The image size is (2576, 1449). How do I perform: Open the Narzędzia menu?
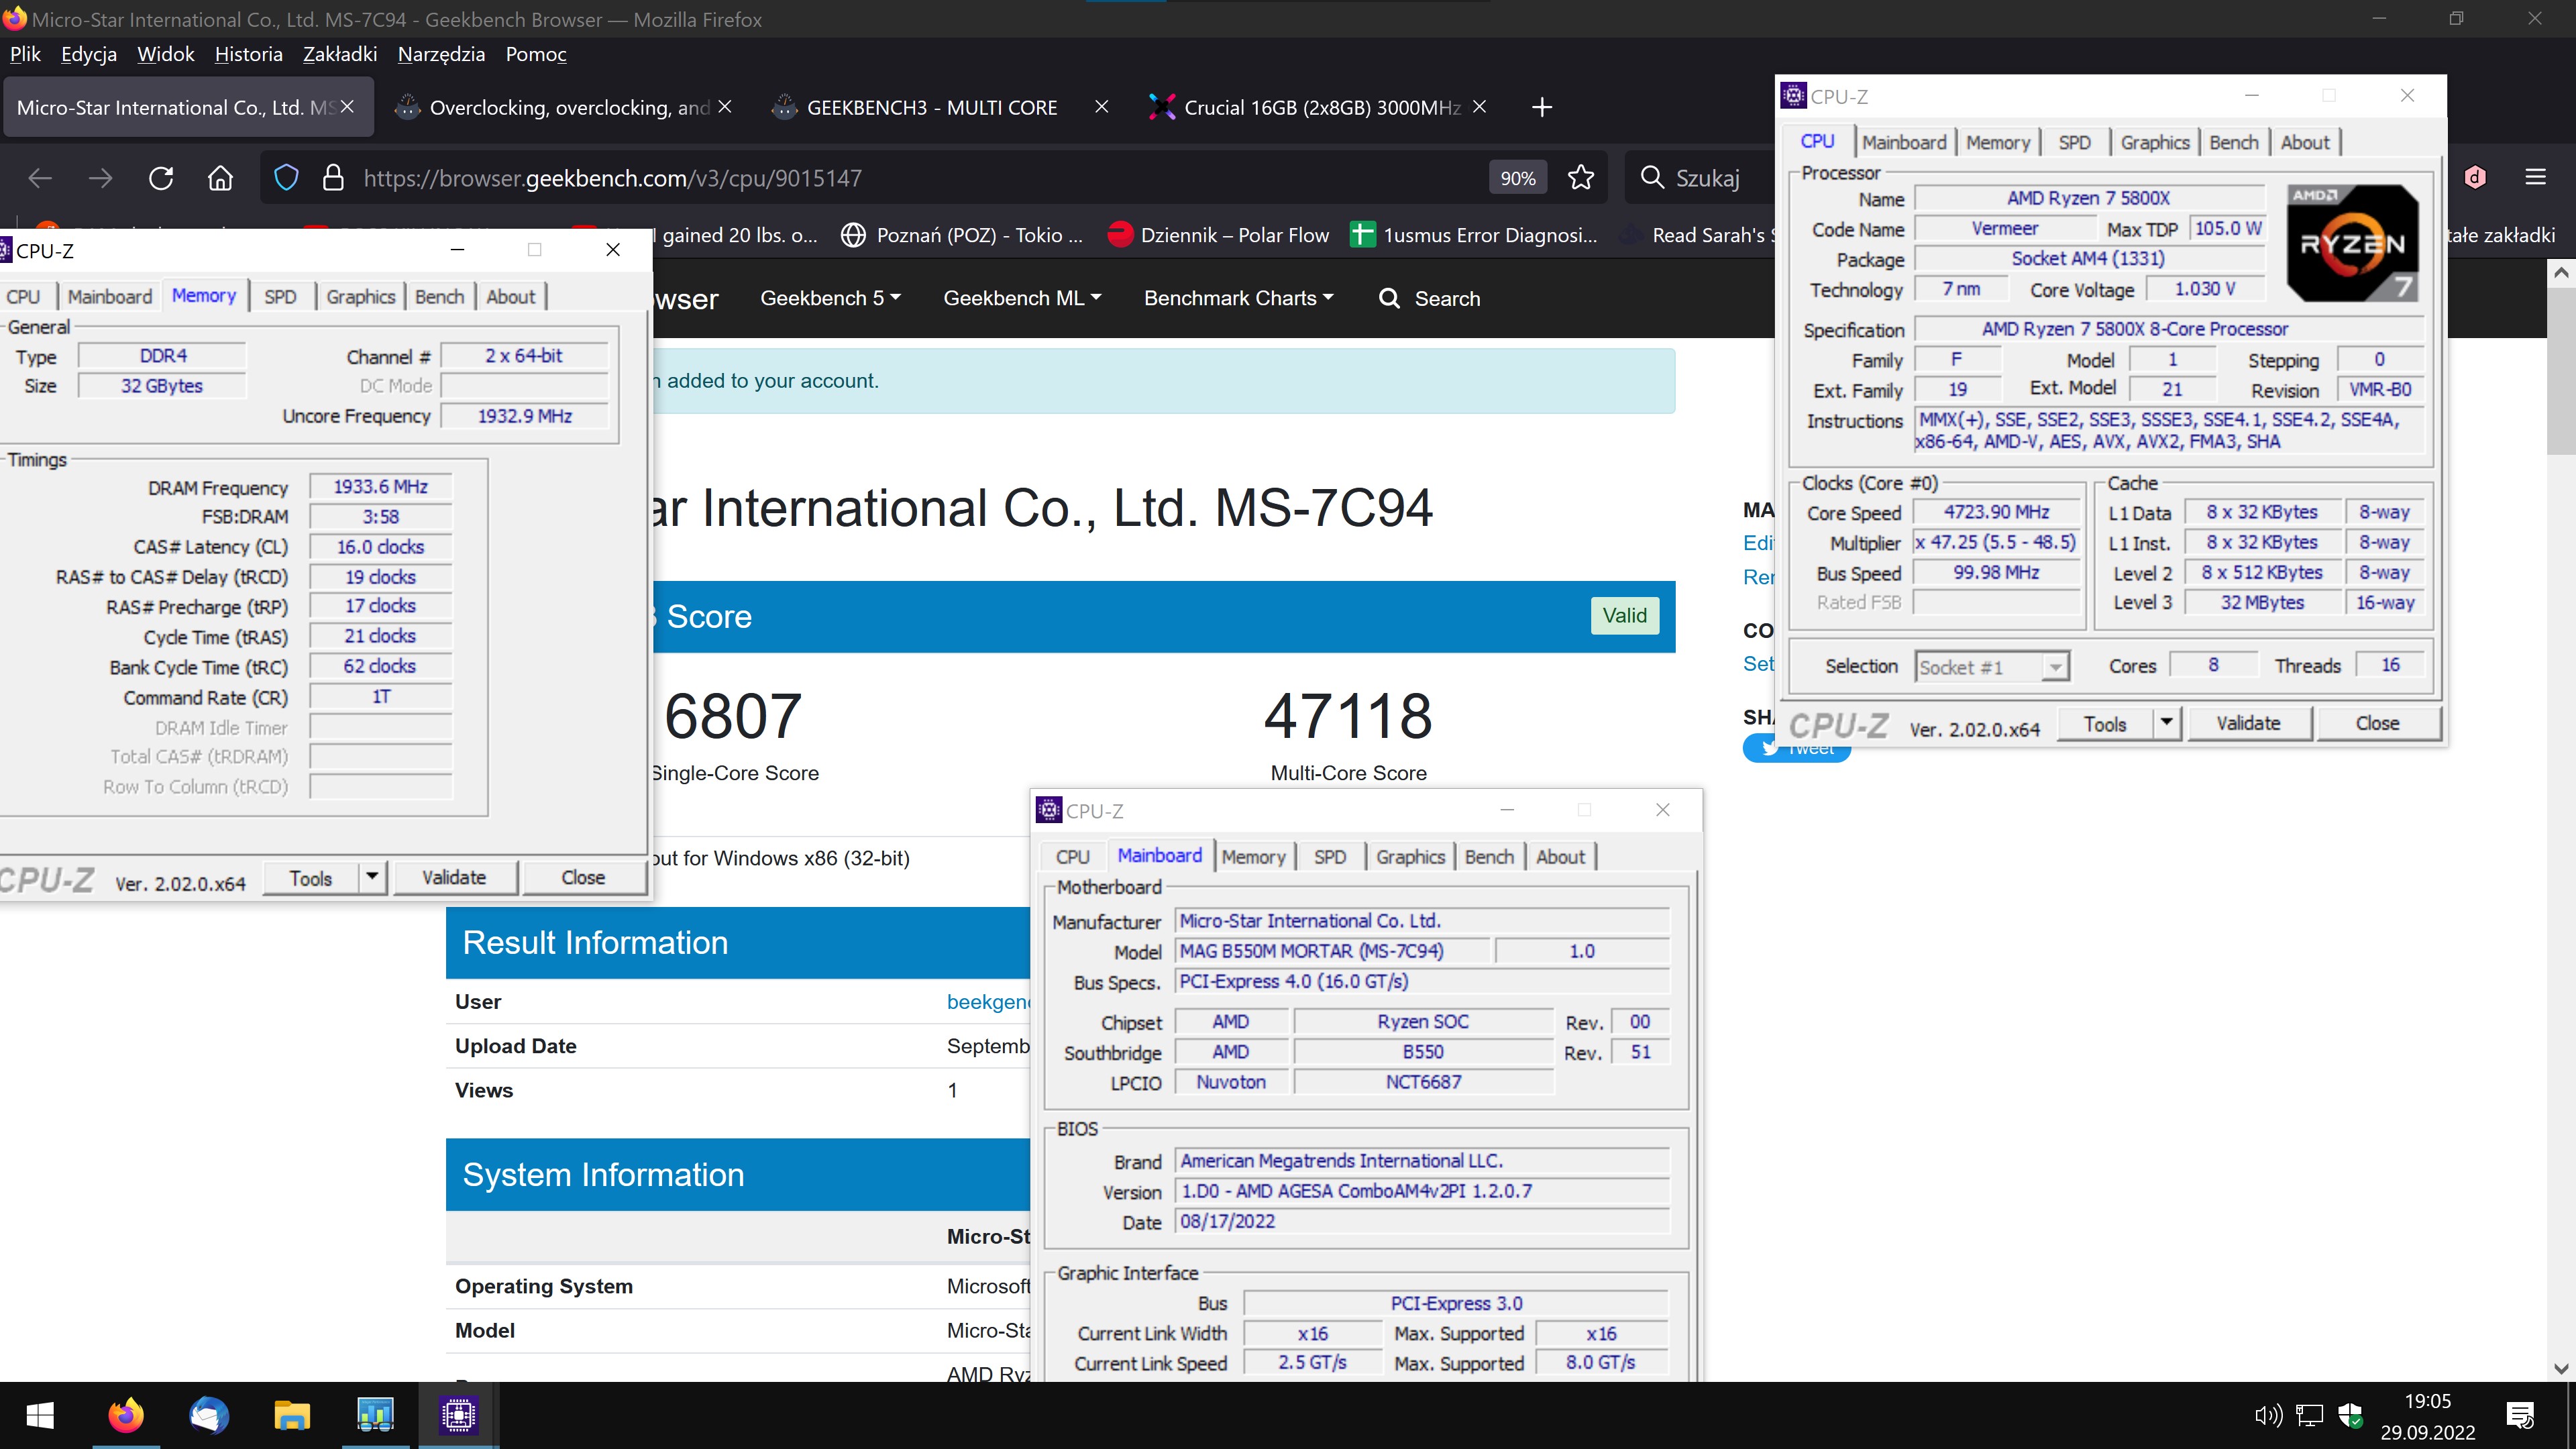(x=441, y=54)
